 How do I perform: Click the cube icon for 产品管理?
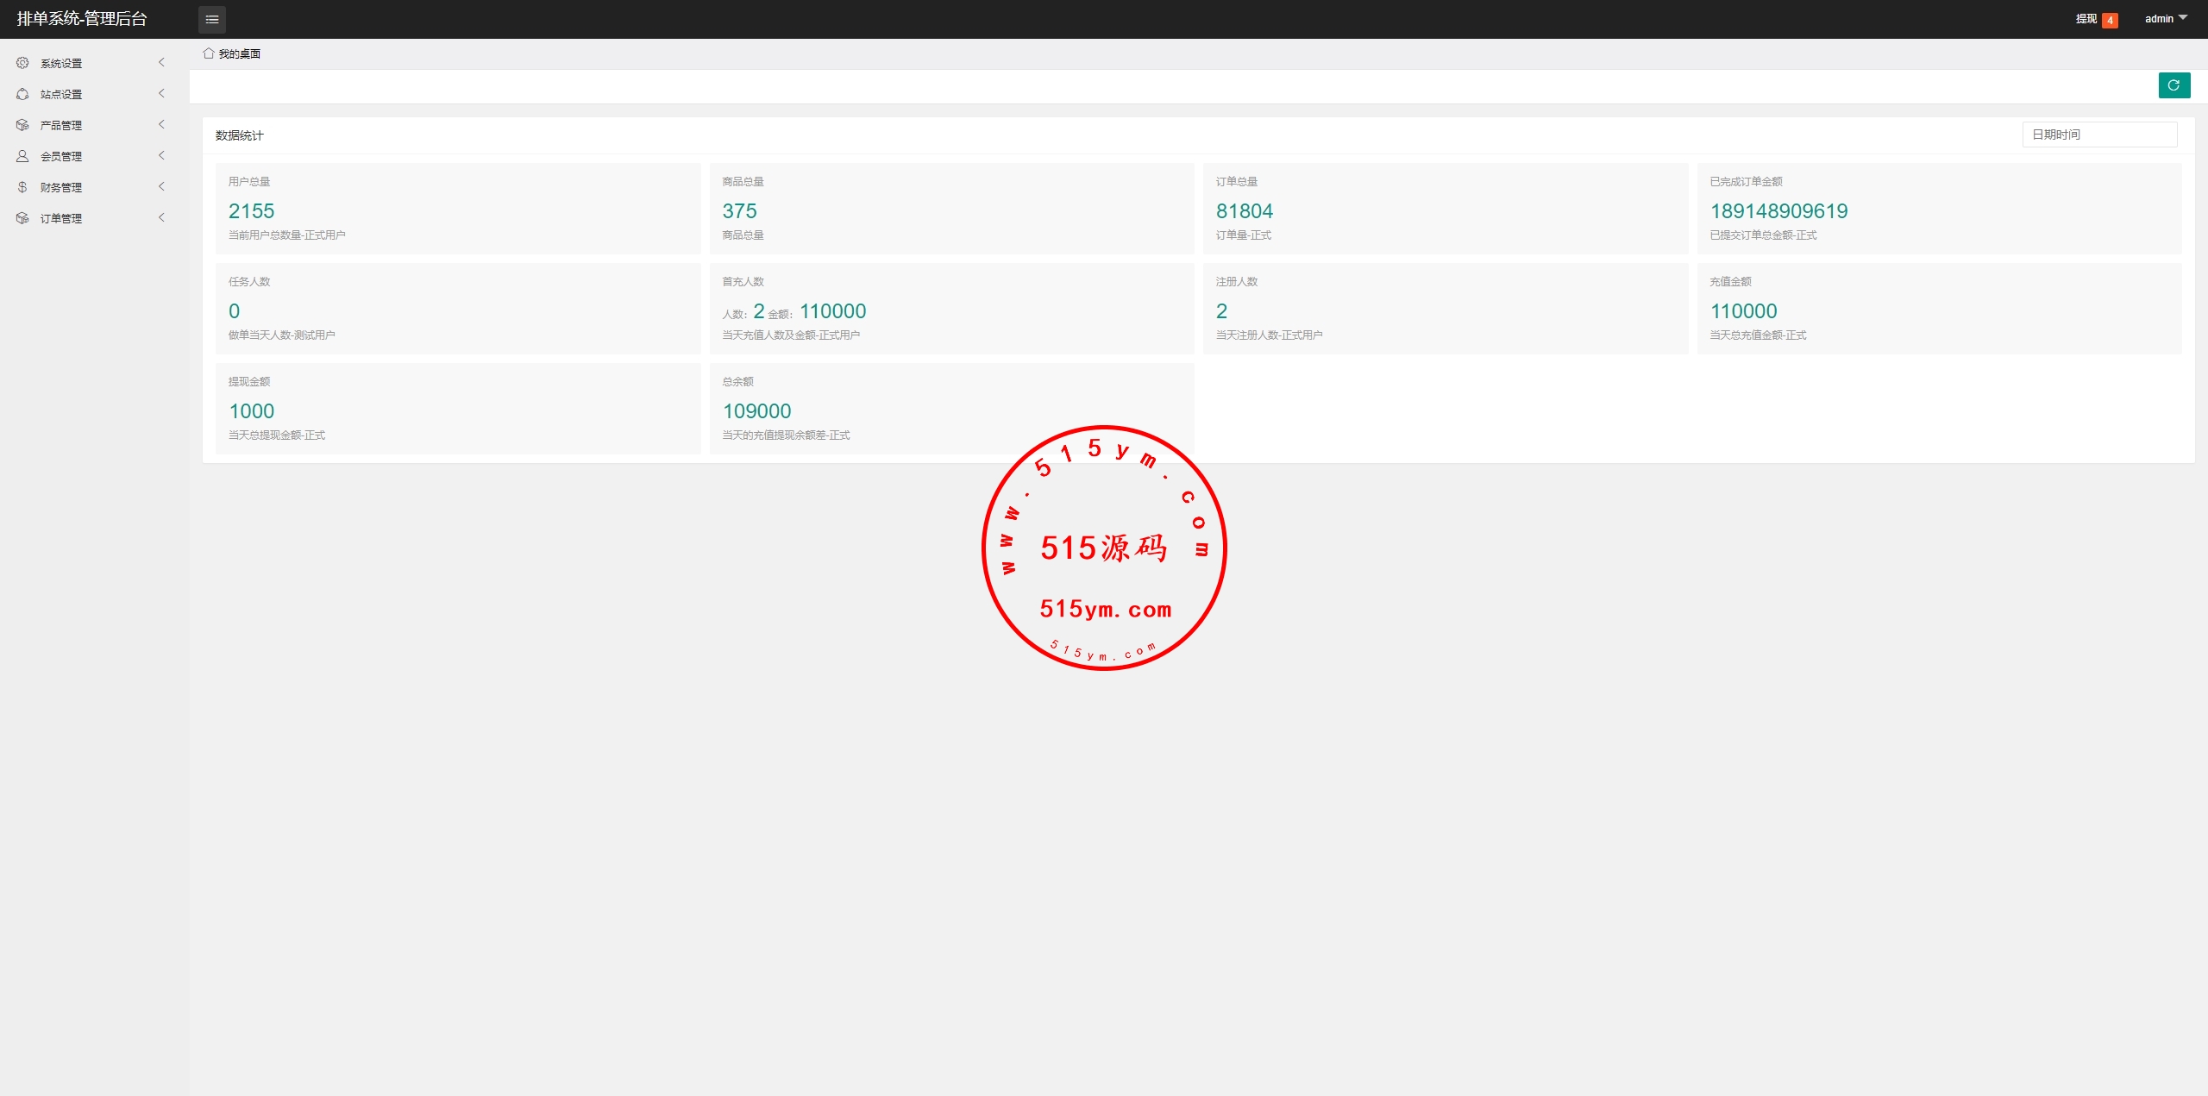(22, 125)
